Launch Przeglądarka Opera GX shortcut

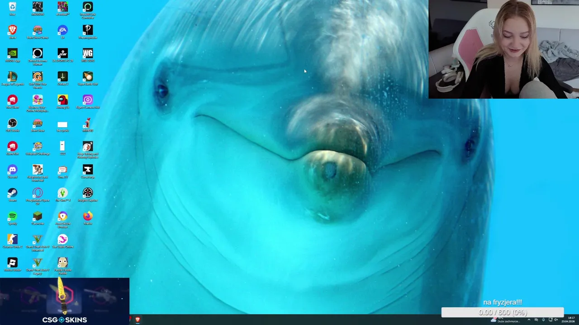pyautogui.click(x=38, y=196)
